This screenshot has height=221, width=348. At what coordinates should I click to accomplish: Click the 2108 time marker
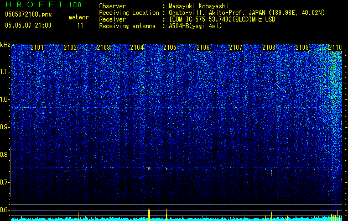pyautogui.click(x=269, y=48)
